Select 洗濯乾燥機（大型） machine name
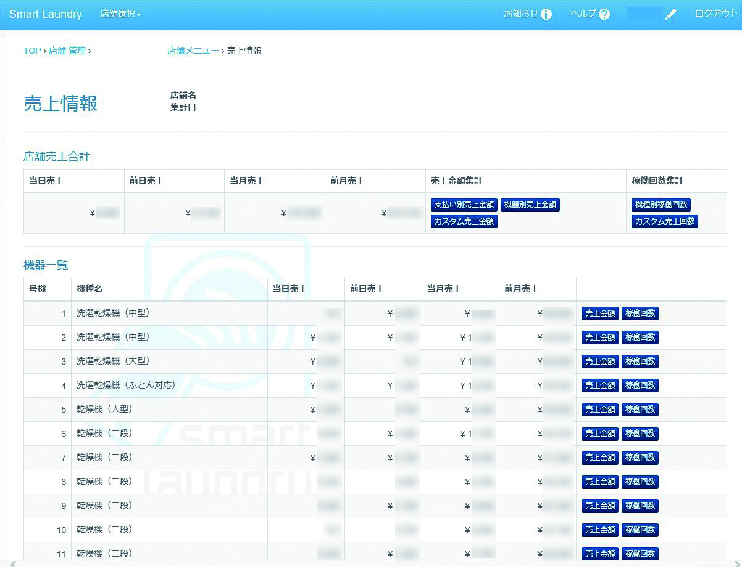742x567 pixels. click(114, 362)
